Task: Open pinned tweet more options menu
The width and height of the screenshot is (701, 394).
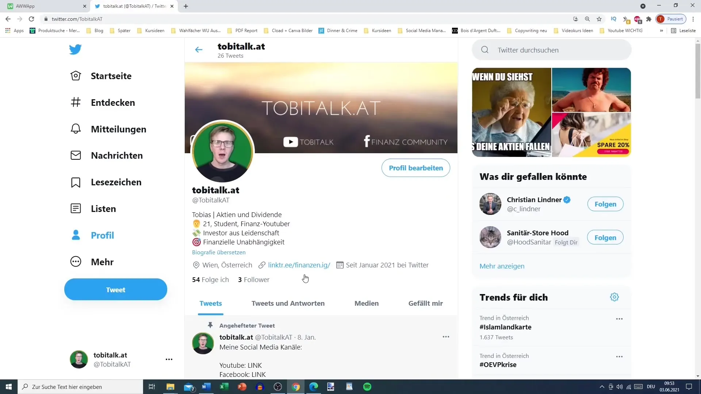Action: point(446,337)
